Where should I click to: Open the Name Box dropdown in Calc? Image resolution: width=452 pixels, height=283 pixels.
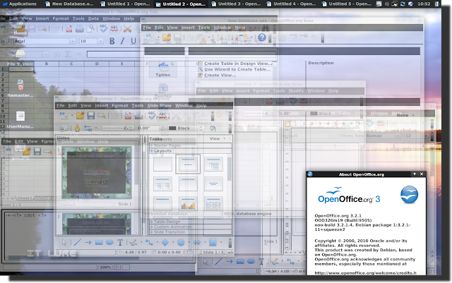tap(45, 54)
